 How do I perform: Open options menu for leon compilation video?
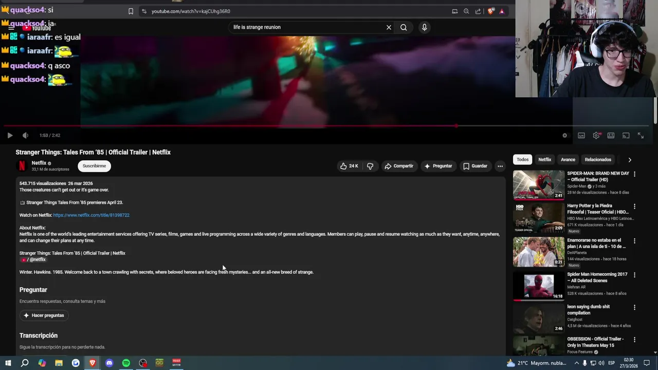pyautogui.click(x=634, y=307)
